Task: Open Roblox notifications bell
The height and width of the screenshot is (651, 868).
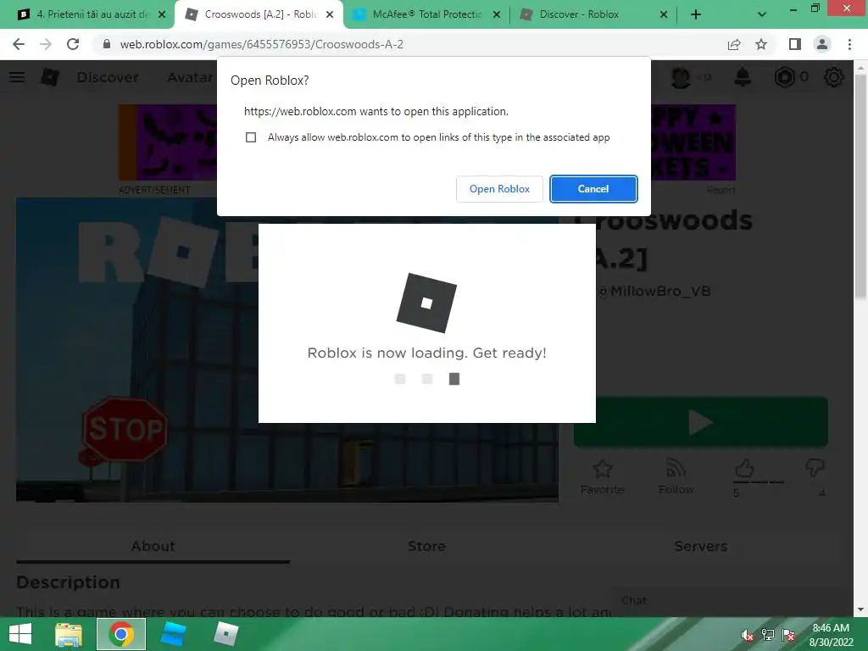Action: coord(743,77)
